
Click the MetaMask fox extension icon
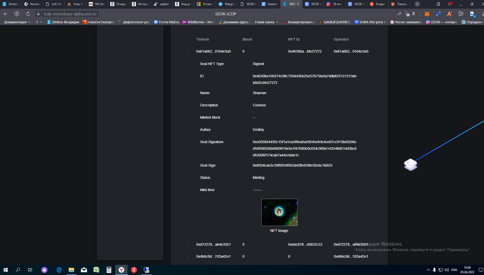pos(427,13)
